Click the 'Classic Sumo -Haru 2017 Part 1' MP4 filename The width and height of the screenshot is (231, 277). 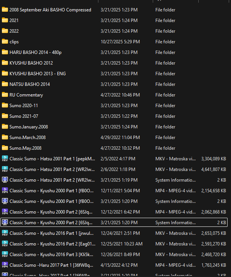click(51, 265)
